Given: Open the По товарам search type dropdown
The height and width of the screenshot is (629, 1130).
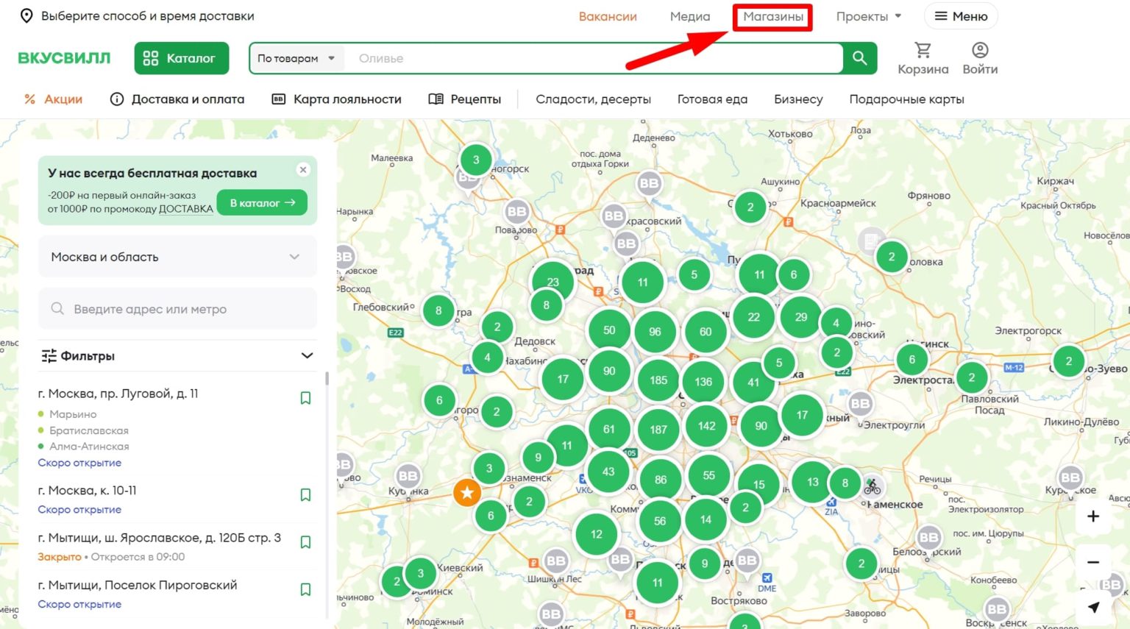Looking at the screenshot, I should click(x=296, y=58).
